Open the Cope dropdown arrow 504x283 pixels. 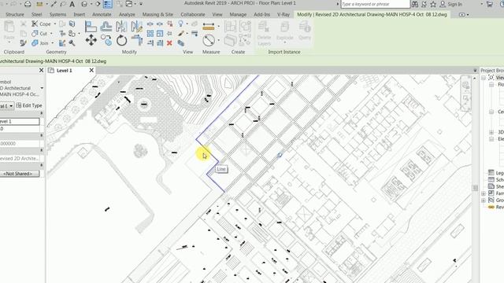pyautogui.click(x=54, y=24)
